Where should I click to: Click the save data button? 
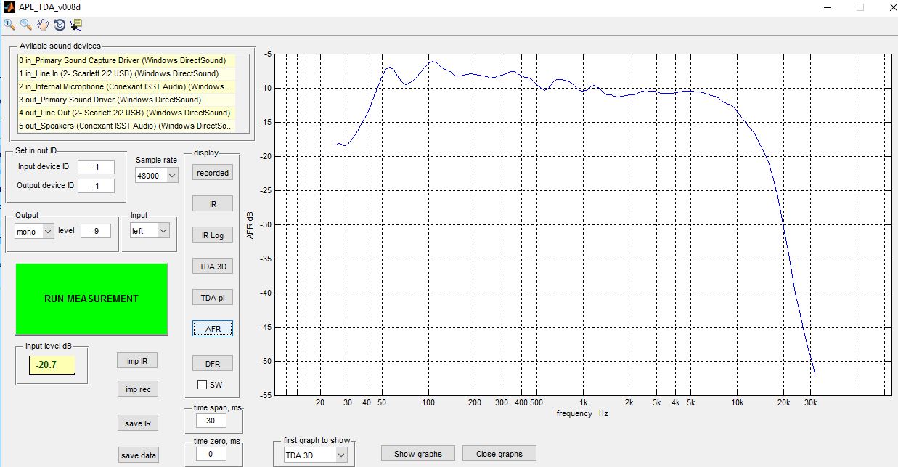coord(138,455)
